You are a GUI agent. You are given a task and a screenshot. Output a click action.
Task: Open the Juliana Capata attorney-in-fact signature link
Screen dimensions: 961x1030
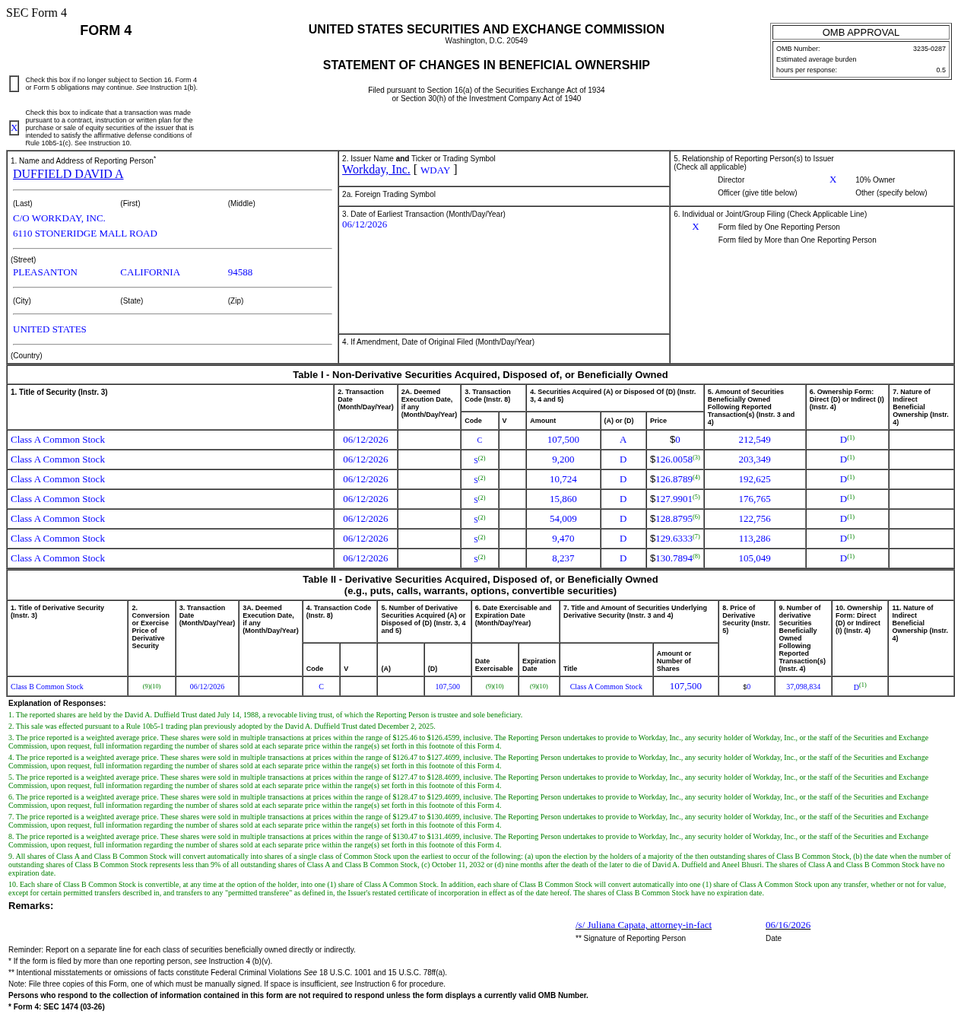(x=643, y=925)
